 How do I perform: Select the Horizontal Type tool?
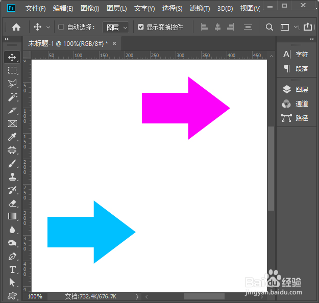[12, 270]
